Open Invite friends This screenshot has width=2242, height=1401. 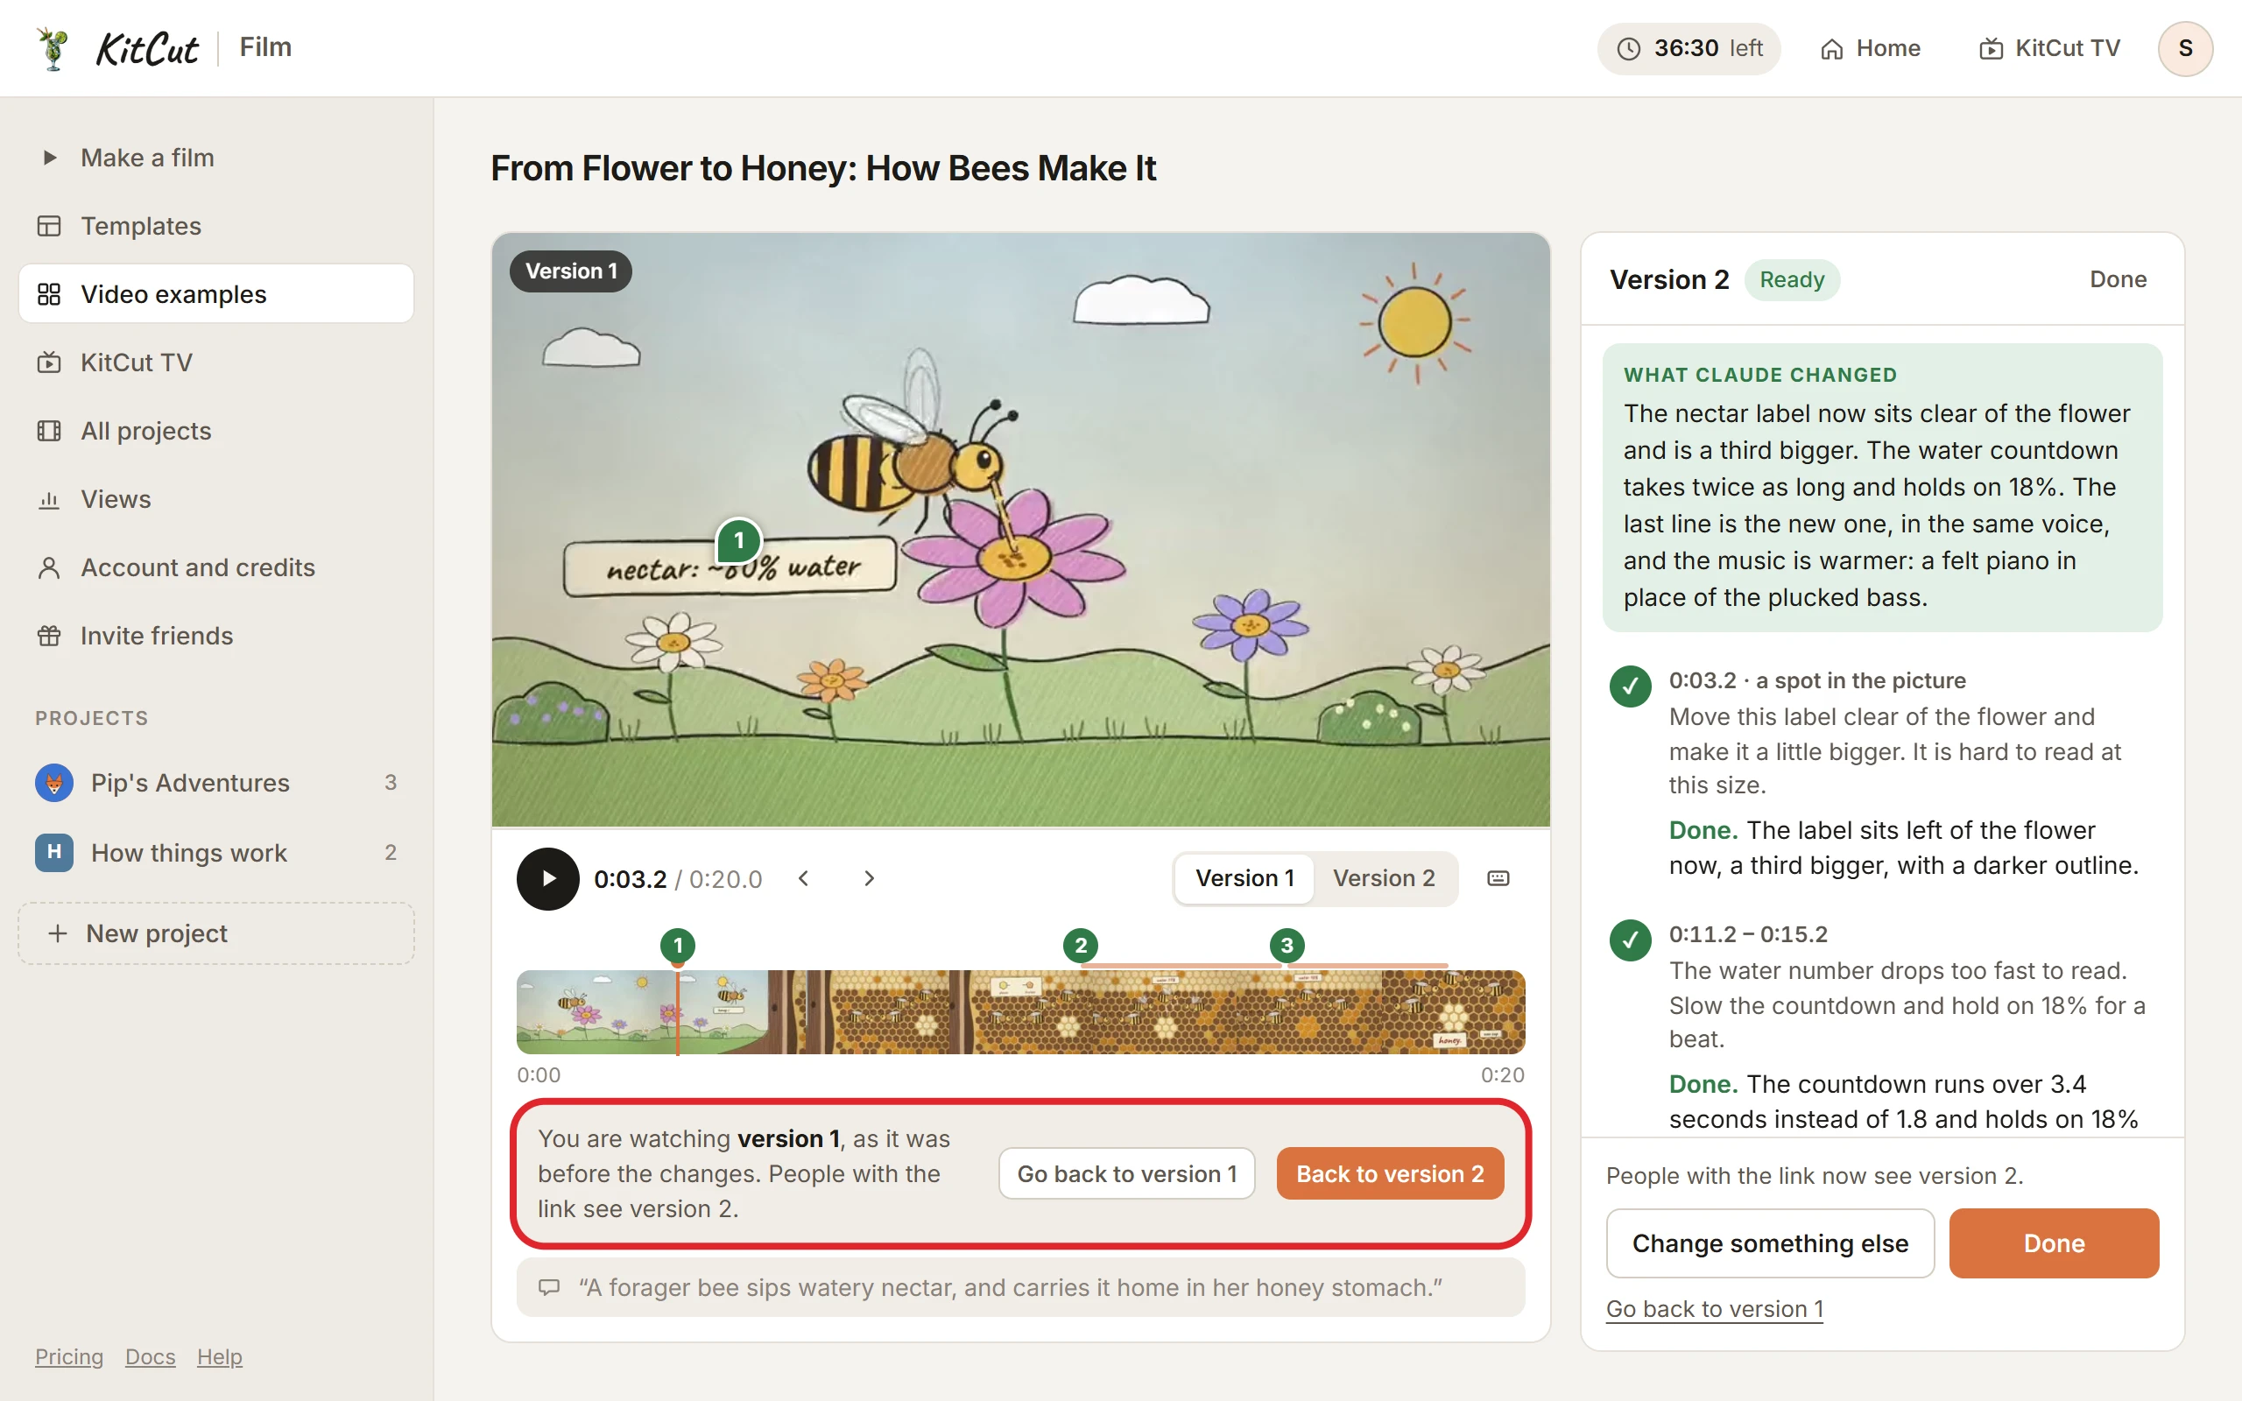[215, 636]
